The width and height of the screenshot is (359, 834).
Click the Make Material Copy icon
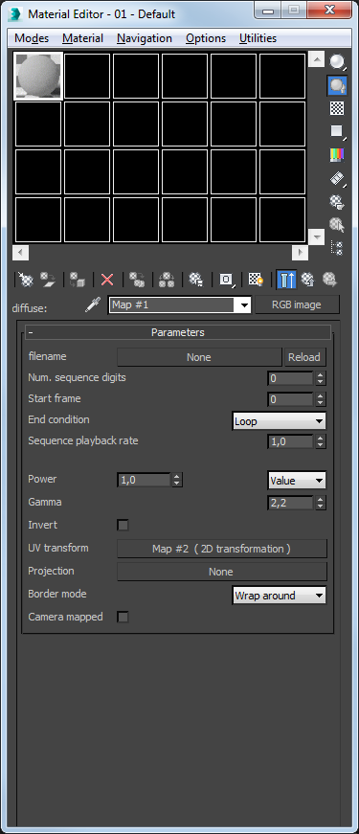[137, 280]
